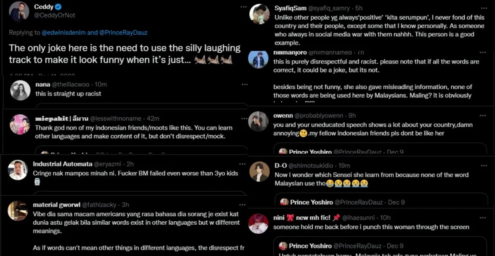Click Ceddy's profile picture
495x256 pixels.
point(19,11)
